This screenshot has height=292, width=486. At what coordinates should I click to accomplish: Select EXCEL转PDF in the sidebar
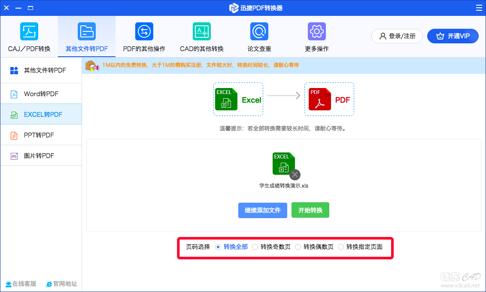(41, 114)
